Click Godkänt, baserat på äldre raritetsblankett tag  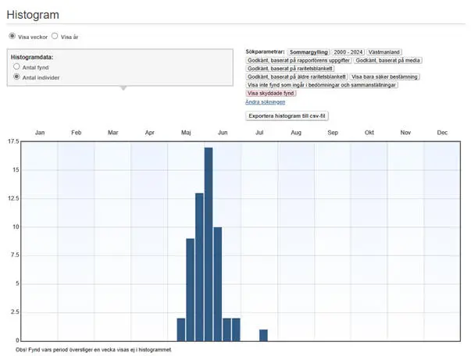(297, 77)
